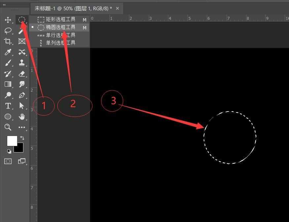
Task: Open the screen mode options
Action: pos(22,161)
